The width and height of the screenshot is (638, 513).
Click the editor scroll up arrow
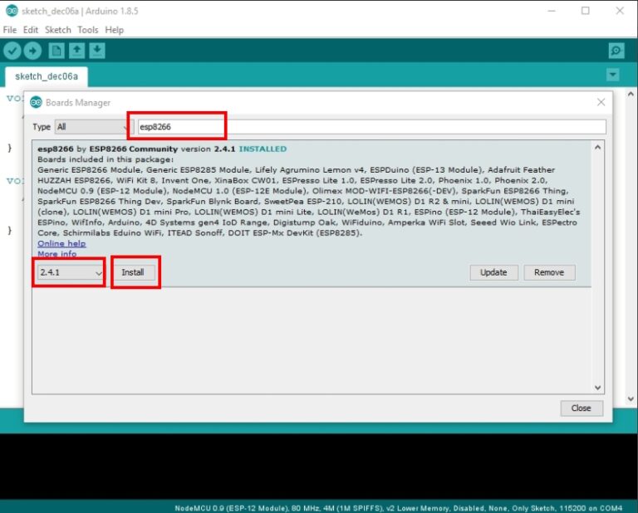point(631,95)
